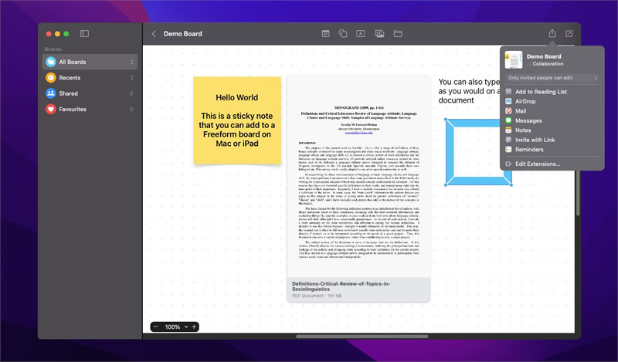Click the share icon in the toolbar
This screenshot has width=618, height=362.
point(552,33)
